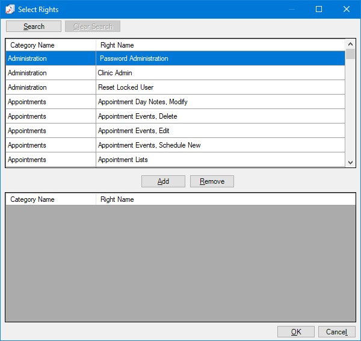This screenshot has height=341, width=361.
Task: Click the Remove button
Action: point(212,181)
